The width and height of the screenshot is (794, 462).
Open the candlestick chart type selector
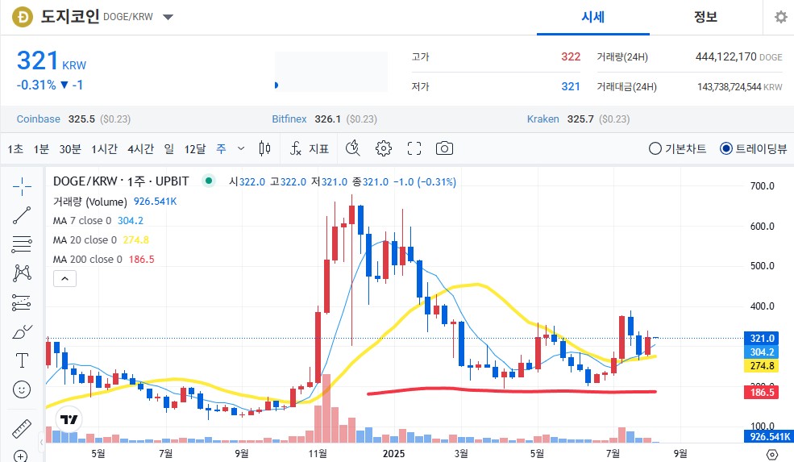(264, 148)
